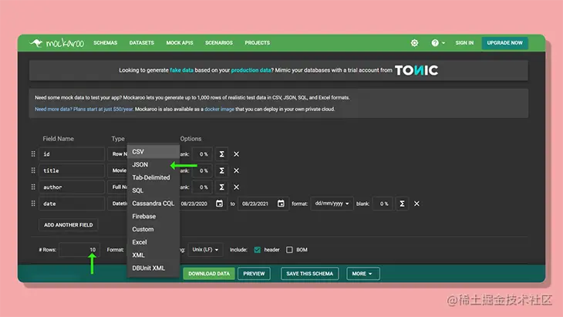
Task: Choose Custom format option
Action: click(153, 229)
